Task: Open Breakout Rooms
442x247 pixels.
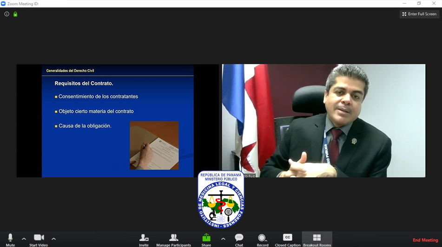Action: point(317,240)
